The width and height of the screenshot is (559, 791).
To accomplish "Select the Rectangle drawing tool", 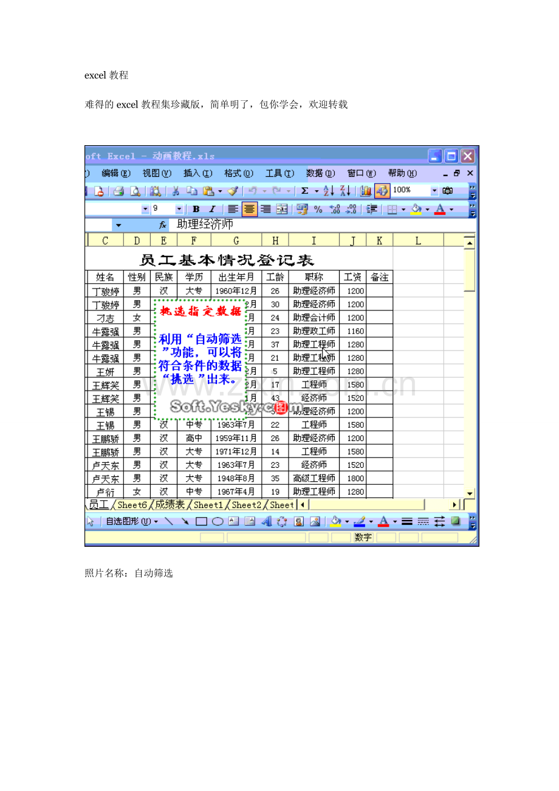I will pyautogui.click(x=201, y=521).
